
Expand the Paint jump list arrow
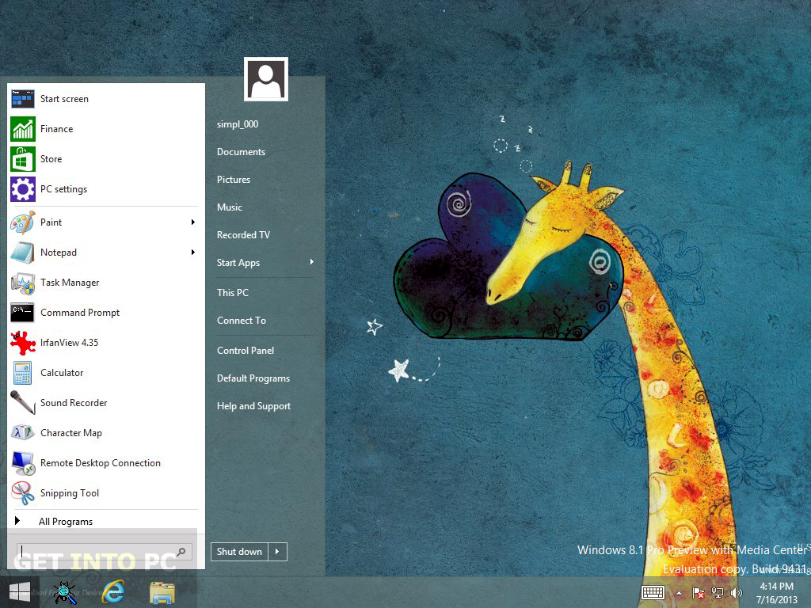[193, 222]
